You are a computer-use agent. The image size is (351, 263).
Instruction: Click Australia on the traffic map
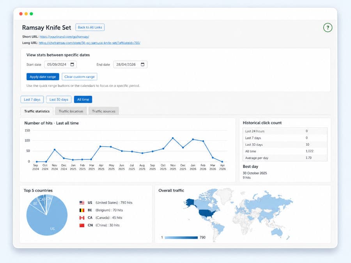point(278,232)
